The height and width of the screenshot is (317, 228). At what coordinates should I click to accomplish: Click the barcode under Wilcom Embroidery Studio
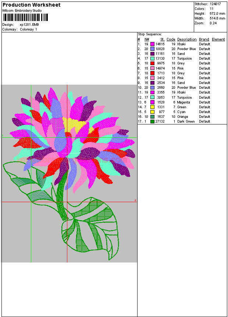pos(25,17)
